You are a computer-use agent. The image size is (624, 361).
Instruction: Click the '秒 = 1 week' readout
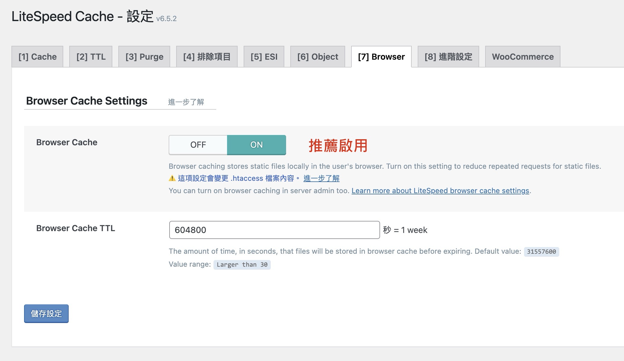[x=405, y=230]
